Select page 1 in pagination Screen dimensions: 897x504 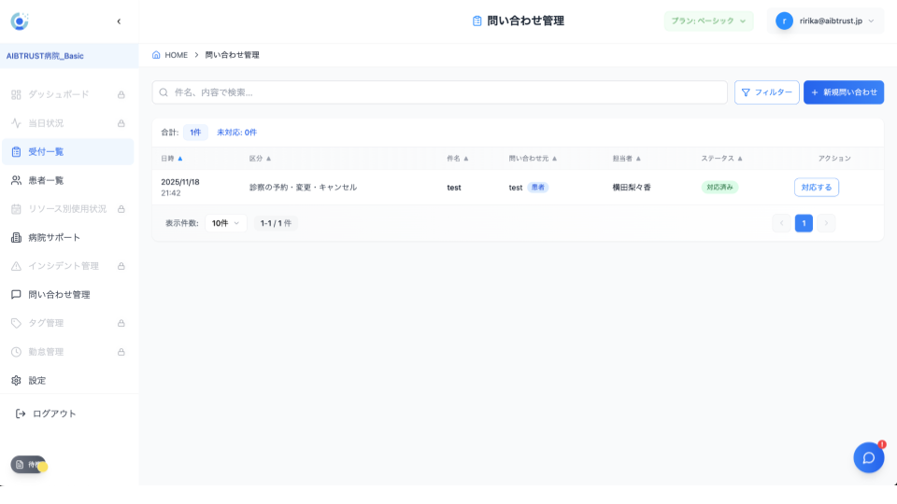pyautogui.click(x=804, y=223)
